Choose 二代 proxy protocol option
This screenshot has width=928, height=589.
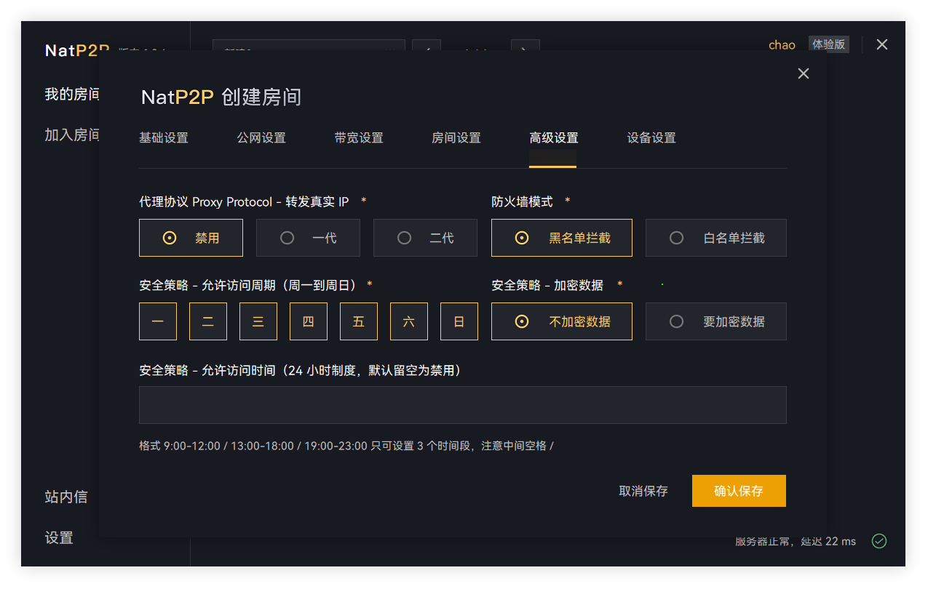click(425, 238)
